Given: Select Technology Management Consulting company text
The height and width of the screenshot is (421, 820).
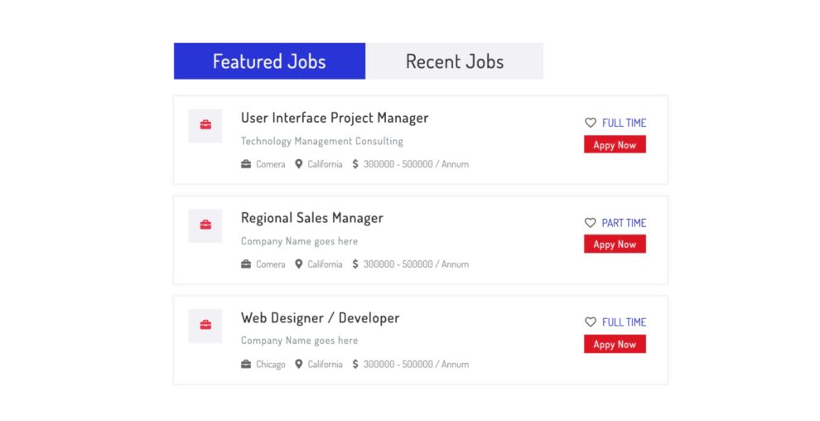Looking at the screenshot, I should [322, 141].
